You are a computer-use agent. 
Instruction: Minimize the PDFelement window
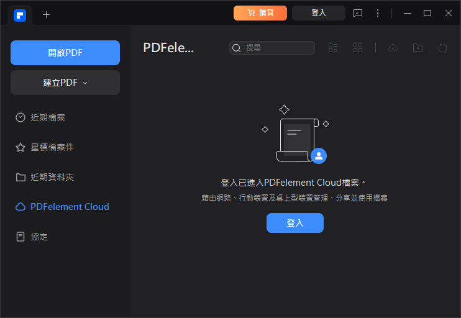point(407,13)
